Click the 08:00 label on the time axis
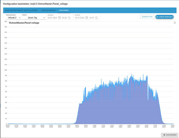179x138 pixels. tap(77, 126)
